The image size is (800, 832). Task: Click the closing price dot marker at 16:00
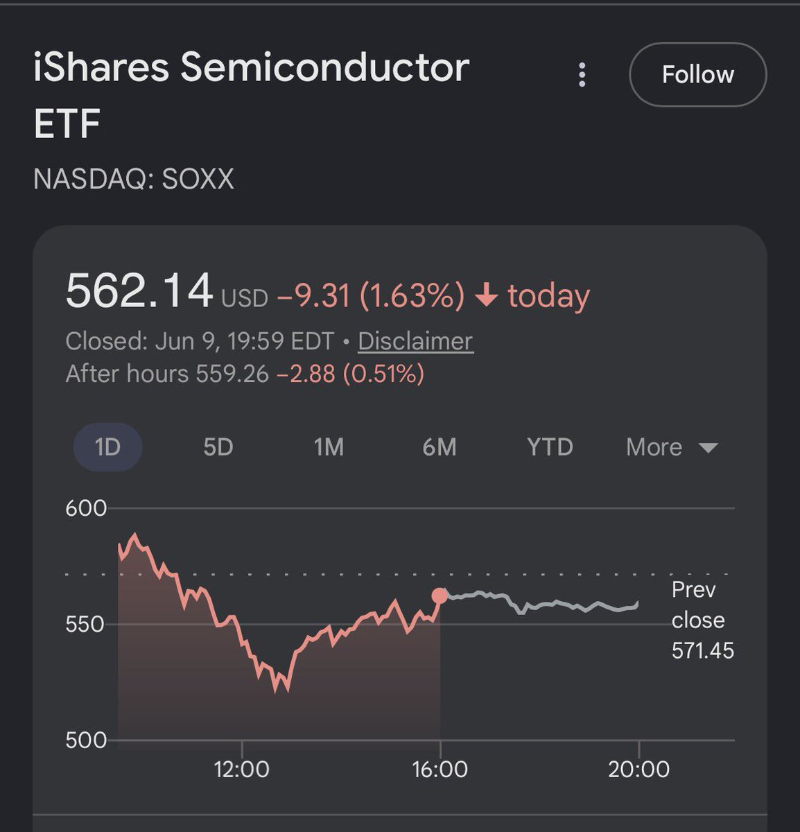pyautogui.click(x=440, y=596)
